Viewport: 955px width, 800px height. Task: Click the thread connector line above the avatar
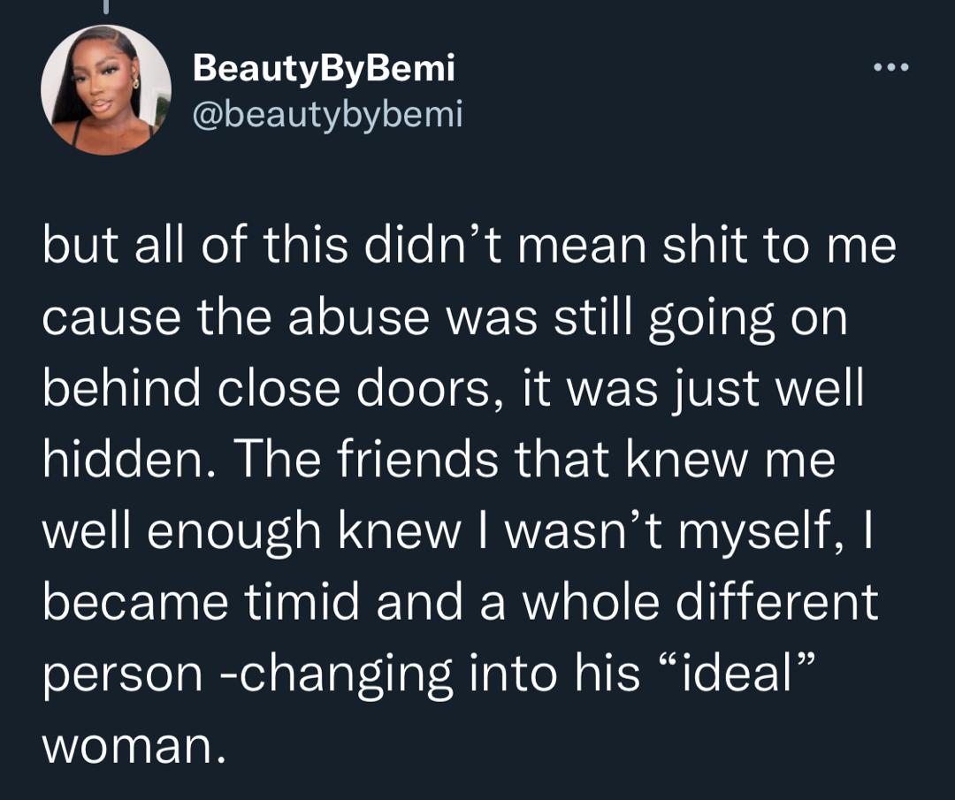coord(106,5)
